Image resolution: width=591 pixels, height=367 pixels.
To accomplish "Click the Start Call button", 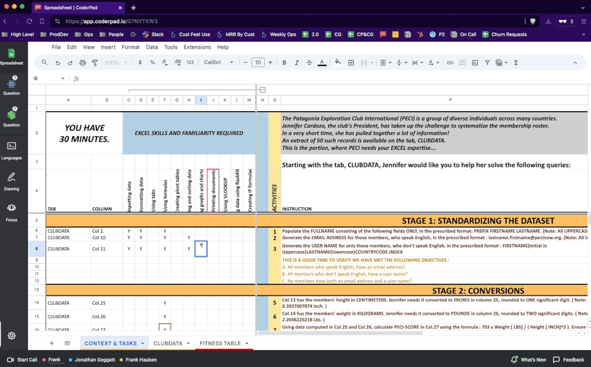I will (x=23, y=360).
